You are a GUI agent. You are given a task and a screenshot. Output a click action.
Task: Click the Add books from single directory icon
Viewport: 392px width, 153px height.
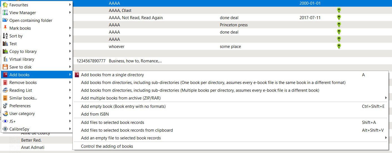click(77, 75)
